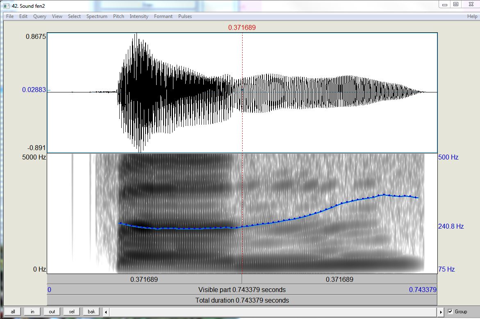Viewport: 480px width, 319px height.
Task: Click the 500 Hz pitch ceiling label
Action: (448, 157)
